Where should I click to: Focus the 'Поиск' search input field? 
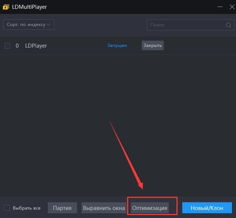click(186, 25)
